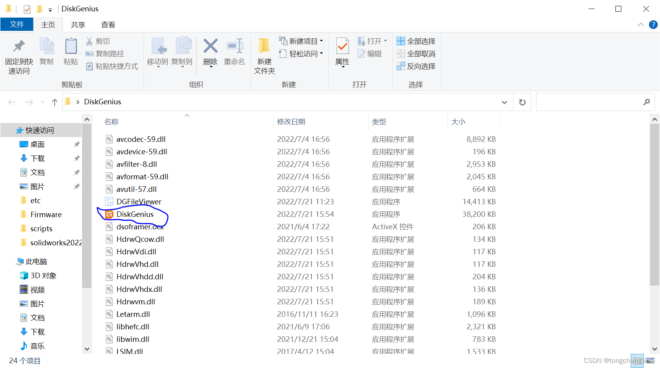Collapse the ribbon with chevron

(x=641, y=25)
